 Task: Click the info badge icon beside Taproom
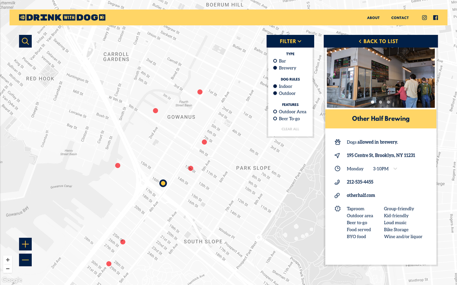click(337, 208)
